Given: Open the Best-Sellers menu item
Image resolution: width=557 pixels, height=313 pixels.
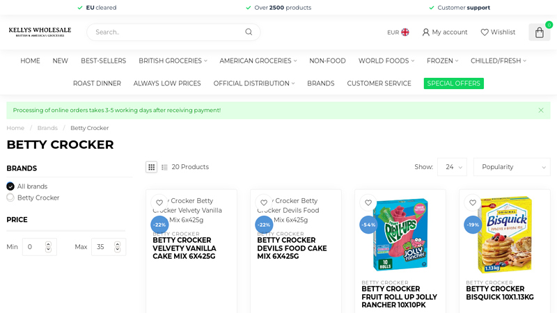Looking at the screenshot, I should tap(103, 61).
